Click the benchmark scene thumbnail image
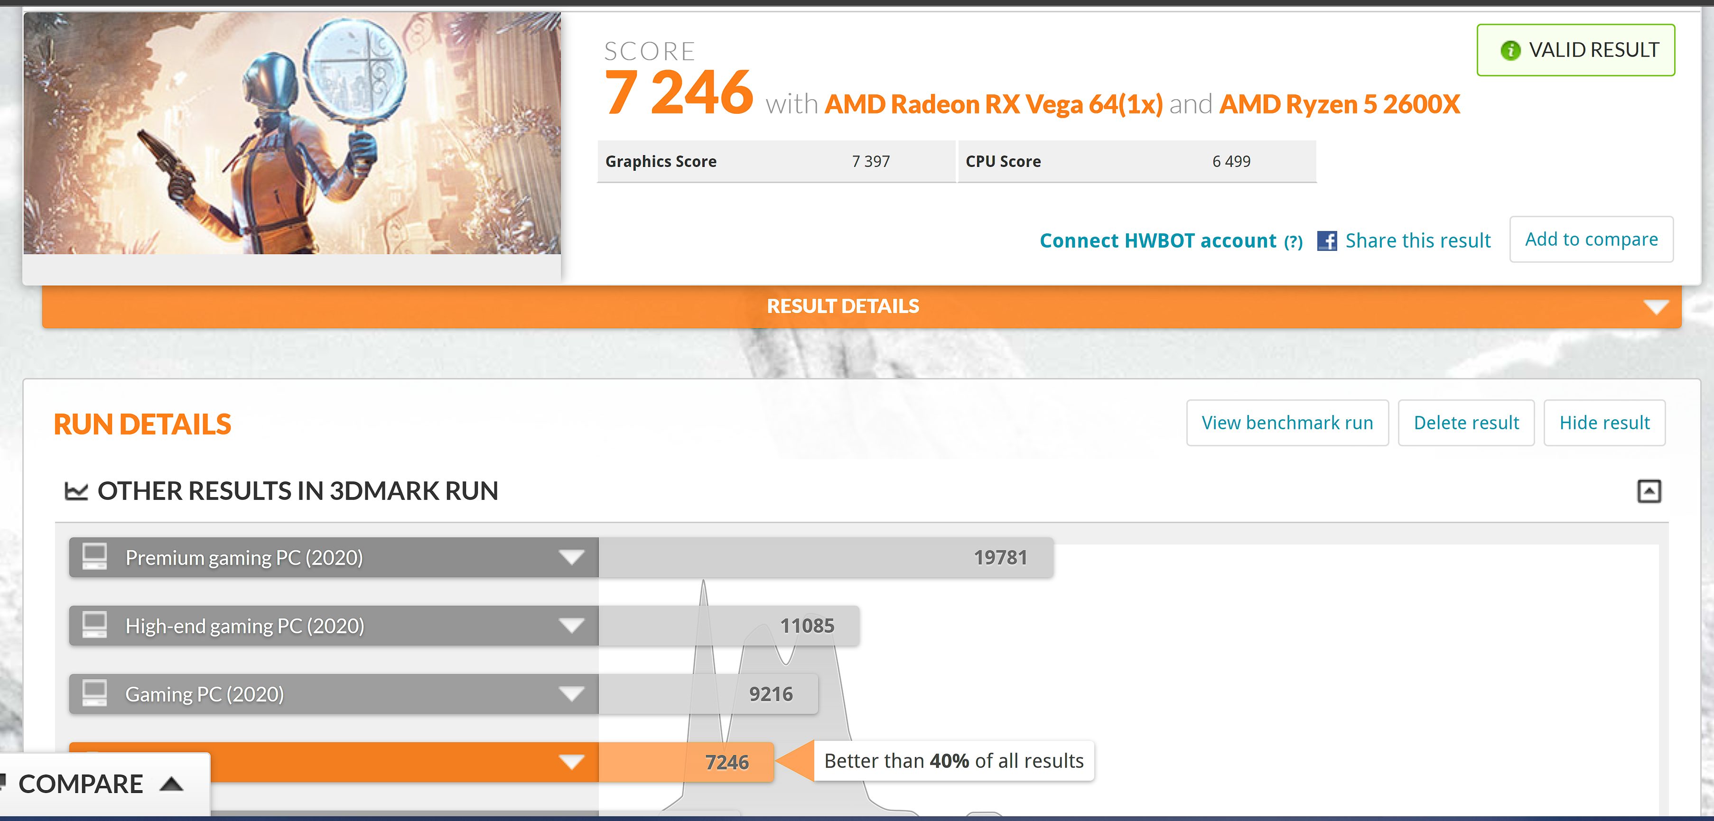This screenshot has width=1714, height=821. pyautogui.click(x=292, y=133)
